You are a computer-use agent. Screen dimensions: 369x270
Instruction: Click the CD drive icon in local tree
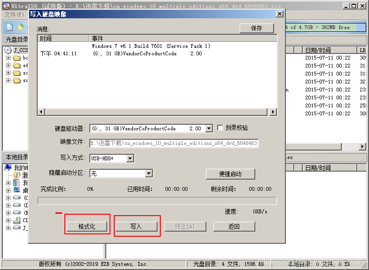tap(17, 220)
